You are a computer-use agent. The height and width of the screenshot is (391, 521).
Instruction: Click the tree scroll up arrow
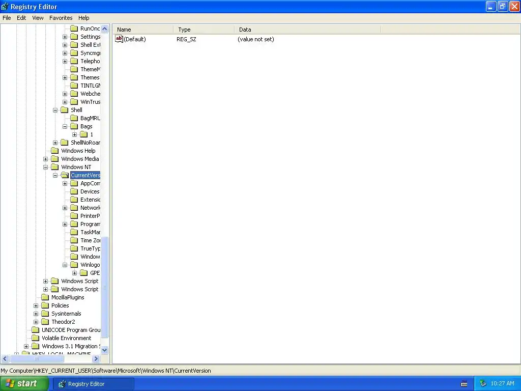click(x=105, y=29)
